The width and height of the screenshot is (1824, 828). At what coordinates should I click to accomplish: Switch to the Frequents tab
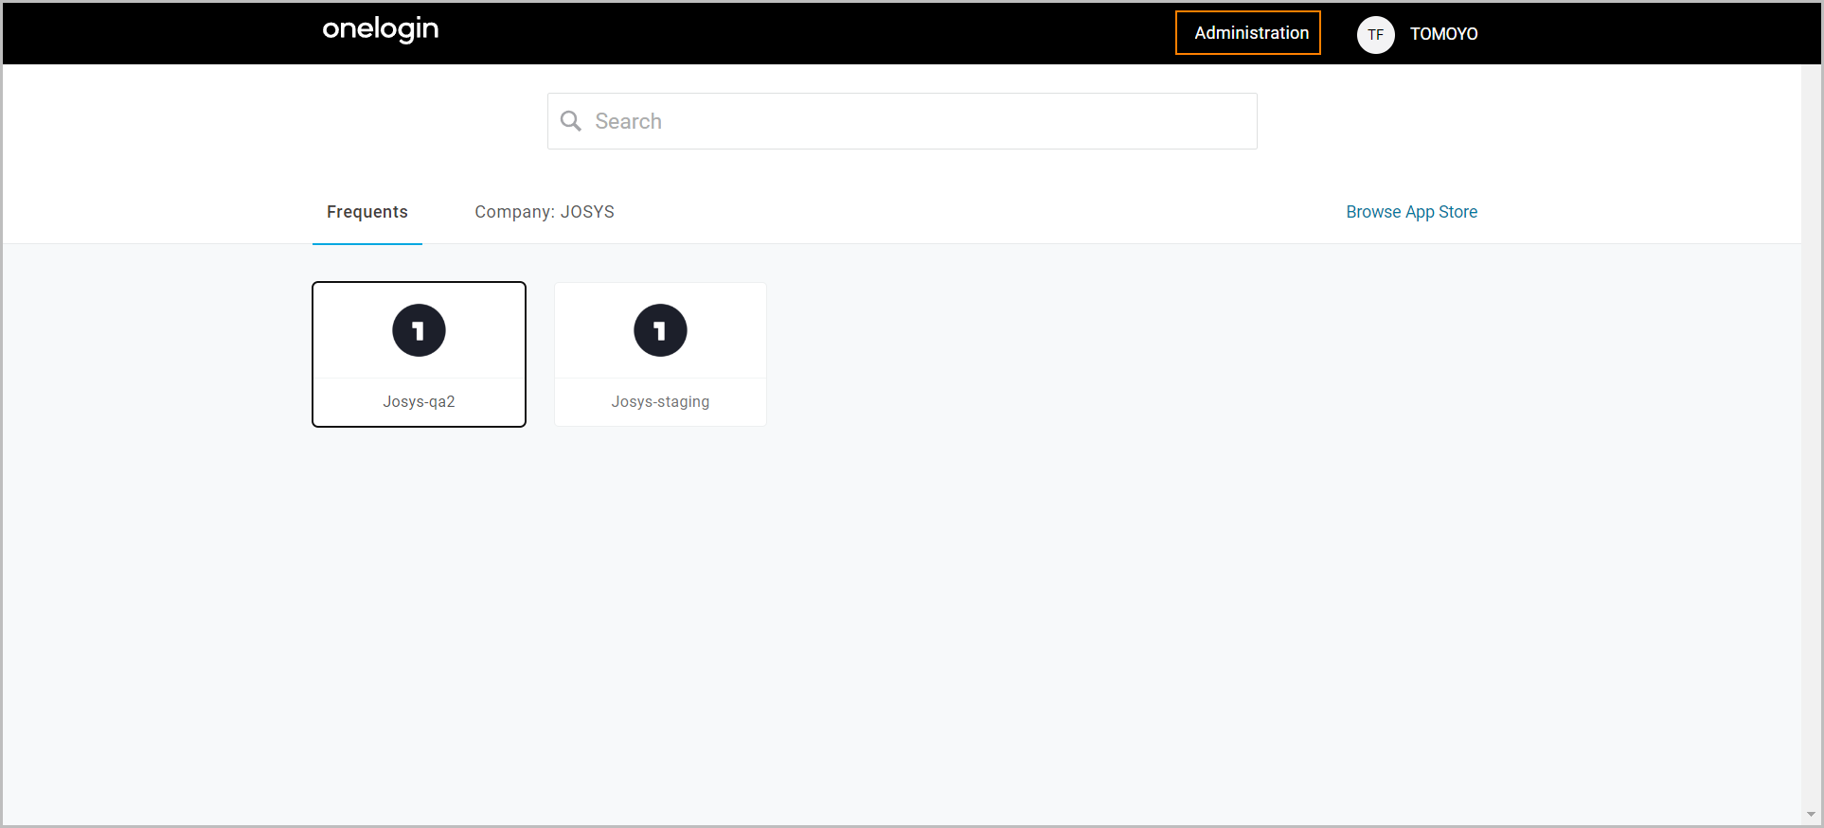[x=367, y=212]
